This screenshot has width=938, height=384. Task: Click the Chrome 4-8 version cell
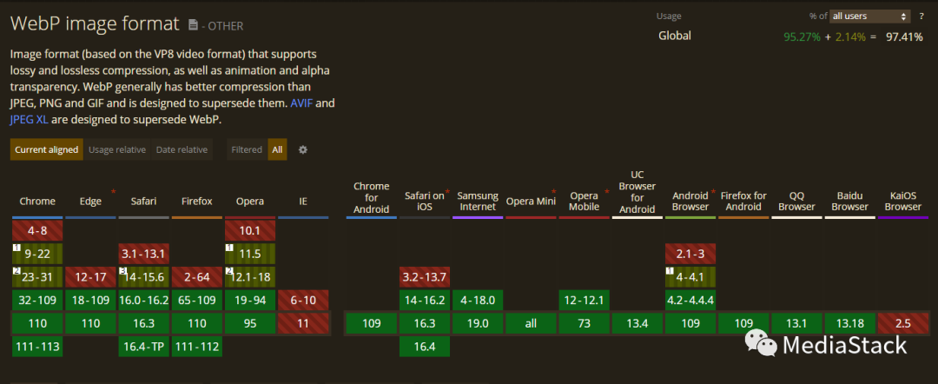coord(37,230)
